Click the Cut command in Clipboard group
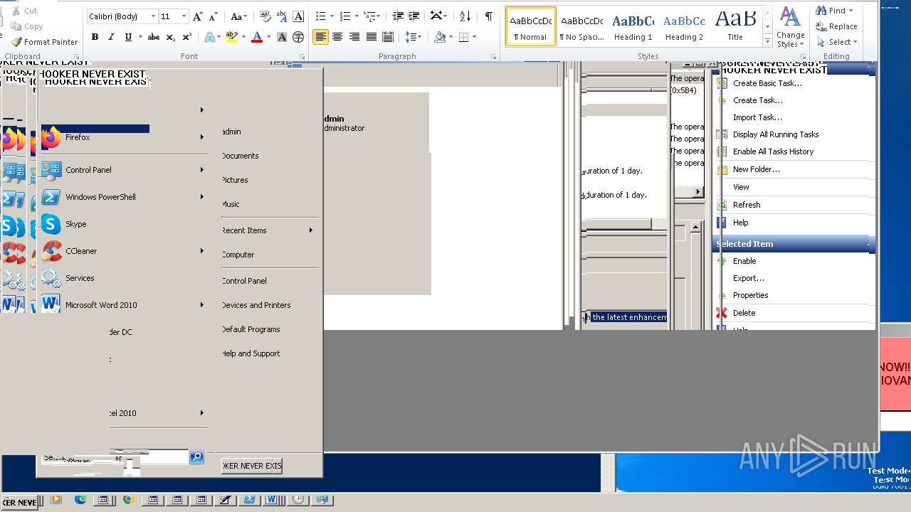The height and width of the screenshot is (512, 911). coord(25,11)
